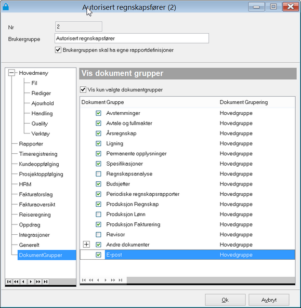Cancel with the Avbryt button

click(269, 300)
